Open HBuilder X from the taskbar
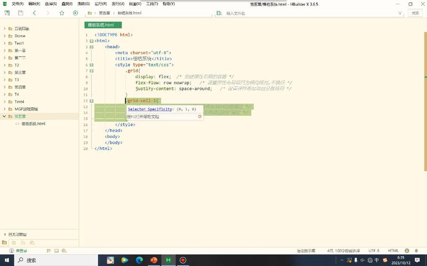The image size is (427, 266). coord(168,260)
